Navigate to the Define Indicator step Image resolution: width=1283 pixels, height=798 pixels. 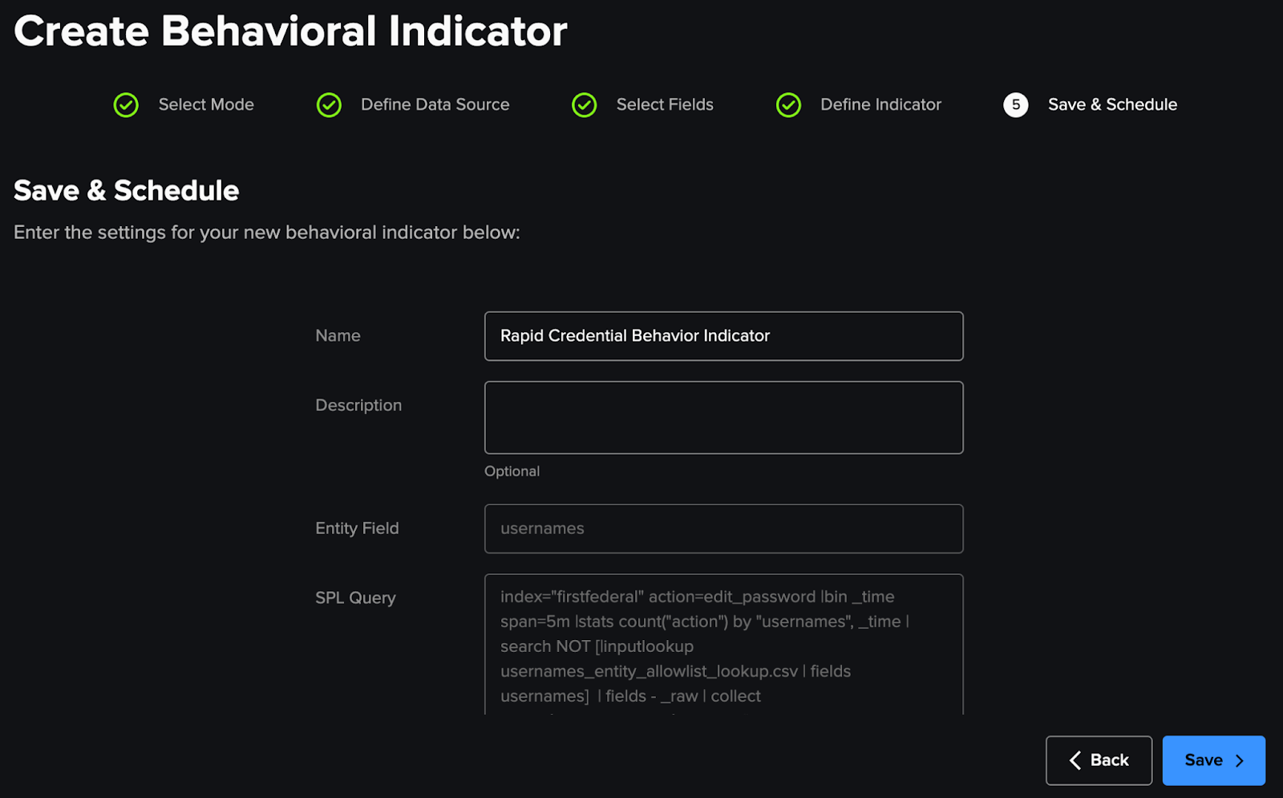[880, 104]
